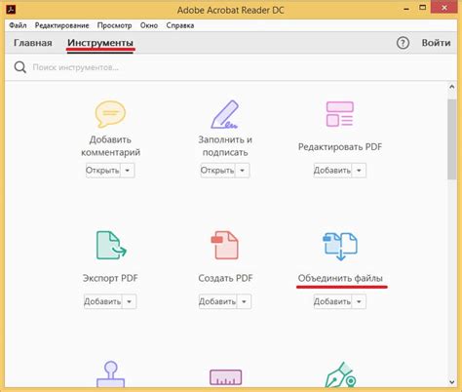Expand dropdown arrow for Экспорт PDF
Image resolution: width=462 pixels, height=392 pixels.
click(129, 301)
